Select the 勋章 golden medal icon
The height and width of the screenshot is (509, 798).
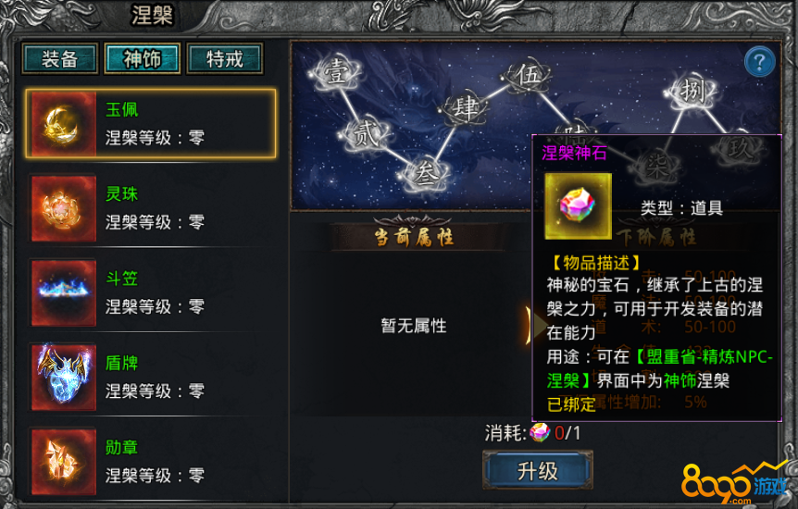point(64,462)
